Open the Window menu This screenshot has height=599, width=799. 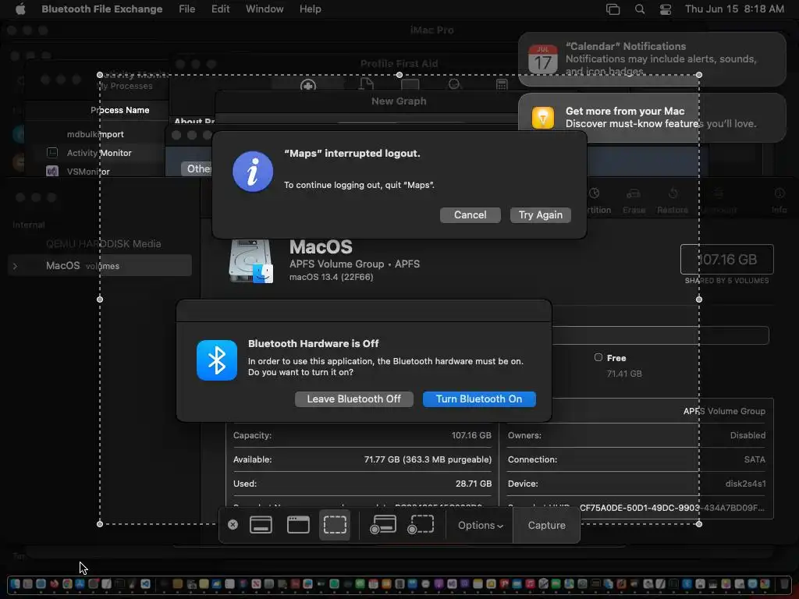tap(265, 9)
